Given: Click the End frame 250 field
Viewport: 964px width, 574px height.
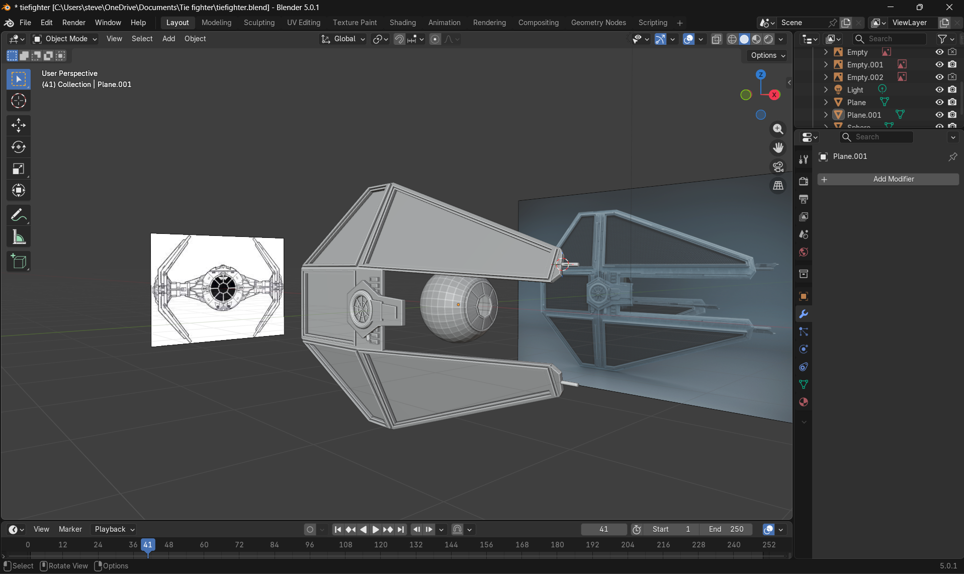Looking at the screenshot, I should 726,529.
